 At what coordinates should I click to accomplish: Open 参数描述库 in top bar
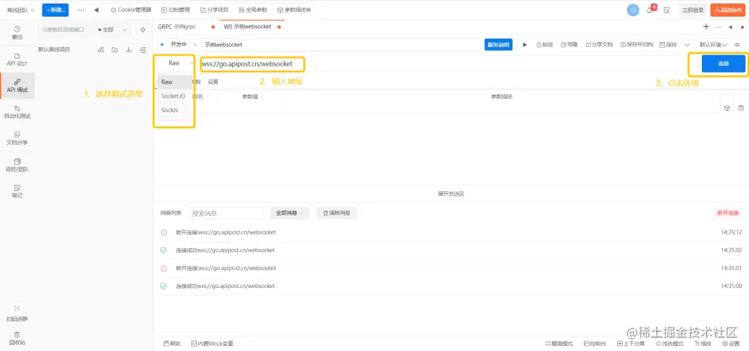294,10
